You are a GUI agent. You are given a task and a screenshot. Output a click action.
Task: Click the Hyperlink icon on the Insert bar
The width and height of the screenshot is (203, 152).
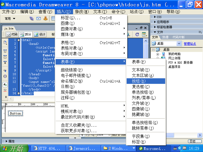[x=31, y=18]
